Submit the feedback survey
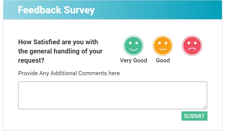The width and height of the screenshot is (225, 132). point(194,116)
